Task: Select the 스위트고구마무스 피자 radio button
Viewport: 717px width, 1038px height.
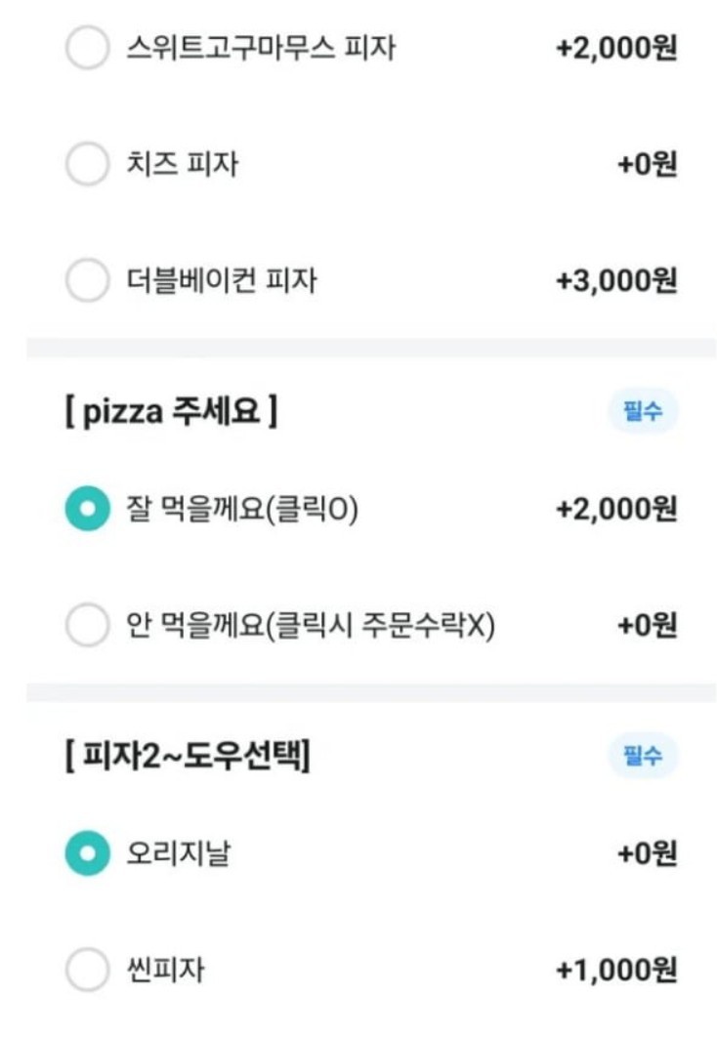Action: pyautogui.click(x=87, y=48)
